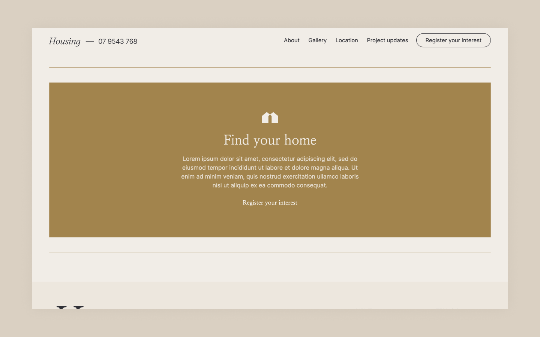Screen dimensions: 540x337
Task: Navigate to the Location page
Action: coord(346,40)
